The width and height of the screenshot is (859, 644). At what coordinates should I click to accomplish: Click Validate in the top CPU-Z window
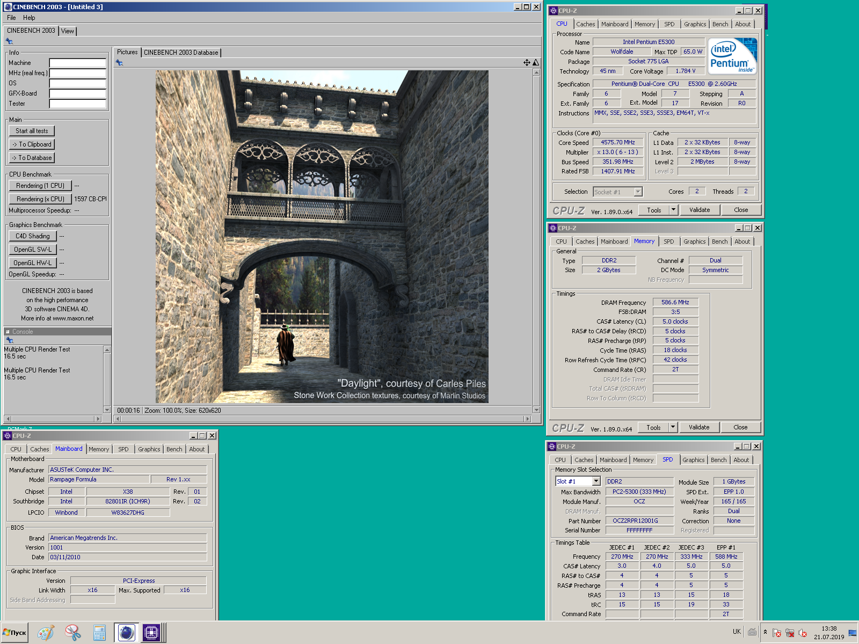point(700,210)
